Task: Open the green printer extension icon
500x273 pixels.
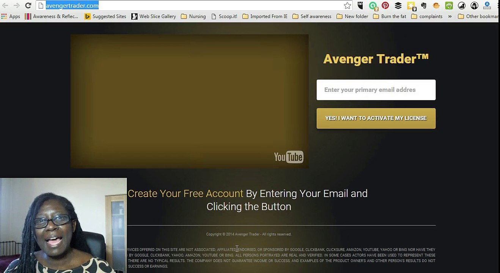Action: coord(449,5)
